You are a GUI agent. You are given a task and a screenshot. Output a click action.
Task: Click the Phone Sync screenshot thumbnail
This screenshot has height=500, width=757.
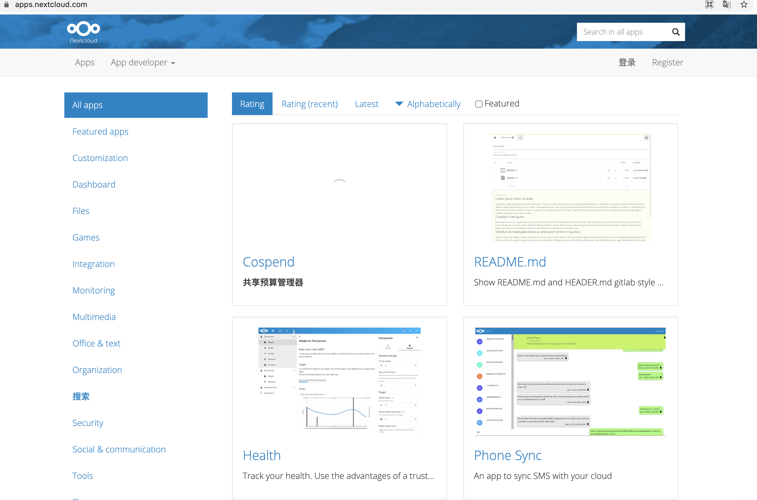click(570, 381)
